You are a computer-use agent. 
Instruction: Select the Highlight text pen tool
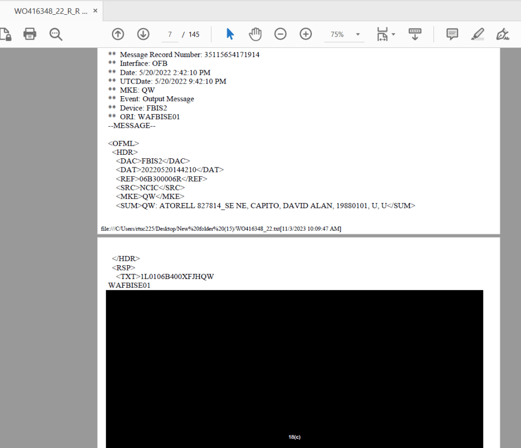click(477, 34)
